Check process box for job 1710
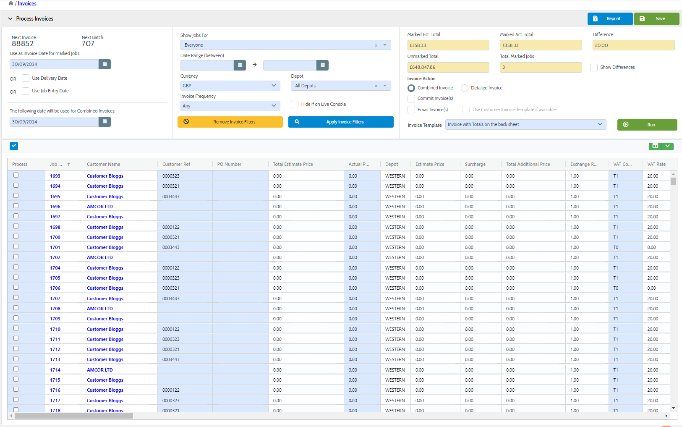 [x=16, y=328]
